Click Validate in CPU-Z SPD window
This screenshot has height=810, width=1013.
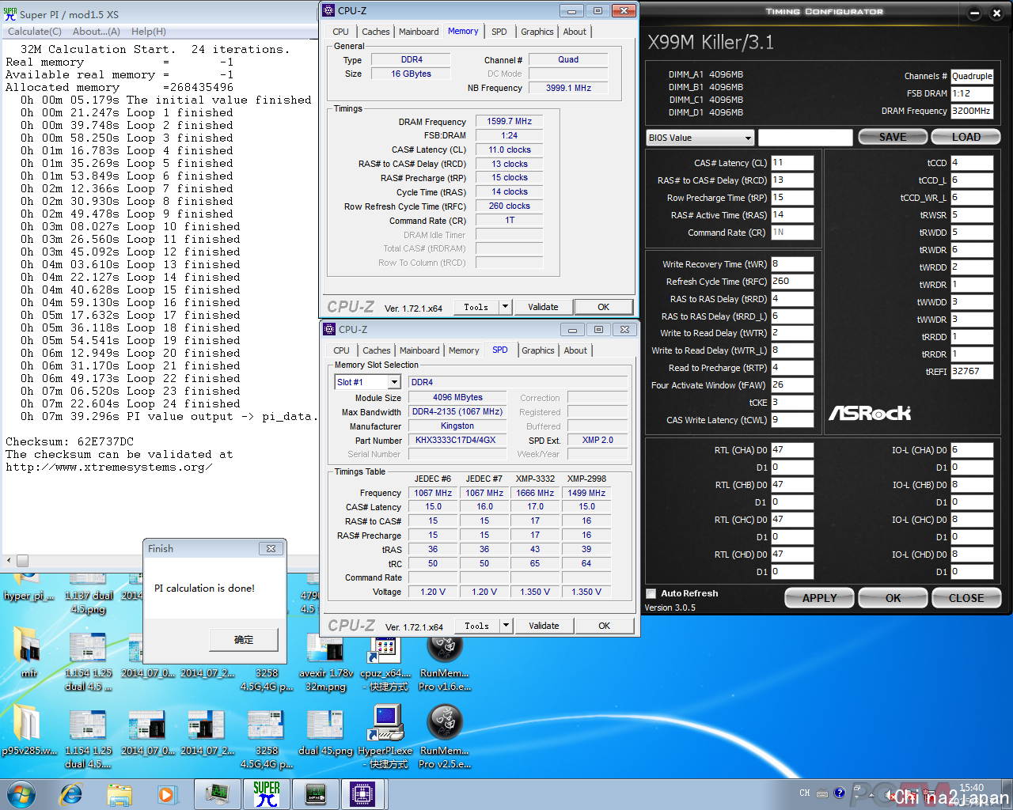(x=544, y=626)
